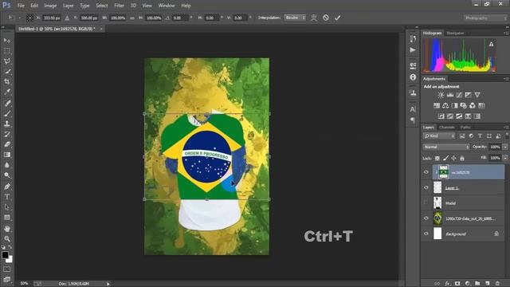Select the Clone Stamp tool
Screen dimensions: 510x287
click(7, 124)
